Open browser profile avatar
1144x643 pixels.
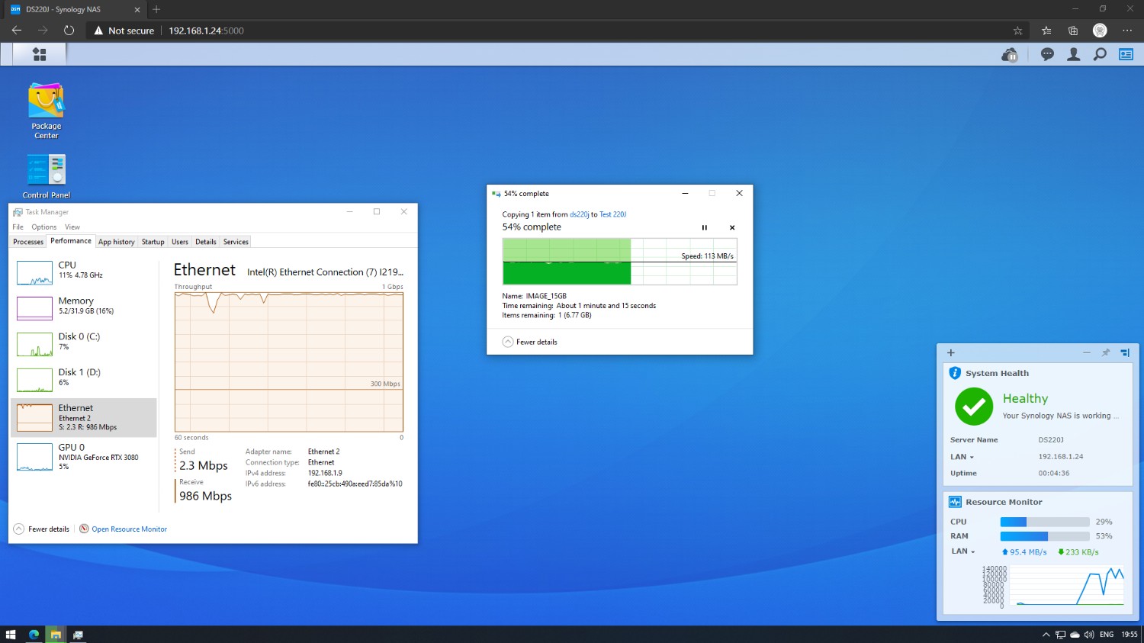pyautogui.click(x=1100, y=31)
